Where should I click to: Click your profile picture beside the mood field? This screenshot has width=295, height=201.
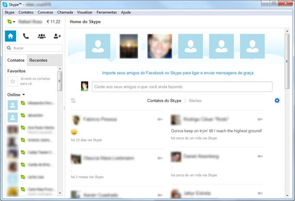click(85, 87)
